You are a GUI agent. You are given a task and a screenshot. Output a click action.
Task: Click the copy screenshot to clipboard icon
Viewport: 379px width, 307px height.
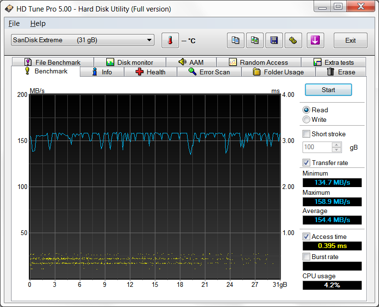coord(255,40)
